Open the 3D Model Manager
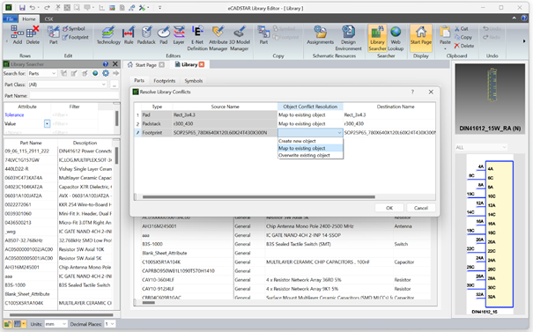Screen dimensions: 533x332 (x=240, y=38)
